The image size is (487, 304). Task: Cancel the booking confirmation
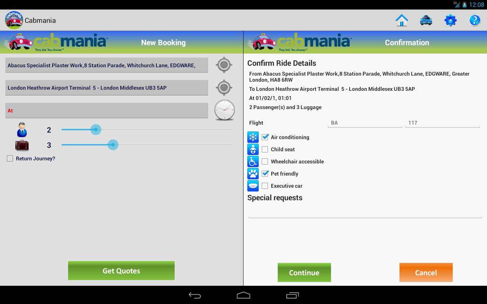click(x=426, y=272)
